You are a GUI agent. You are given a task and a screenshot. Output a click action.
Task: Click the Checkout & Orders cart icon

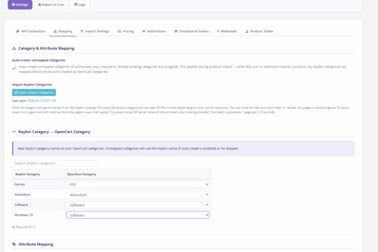pyautogui.click(x=176, y=30)
